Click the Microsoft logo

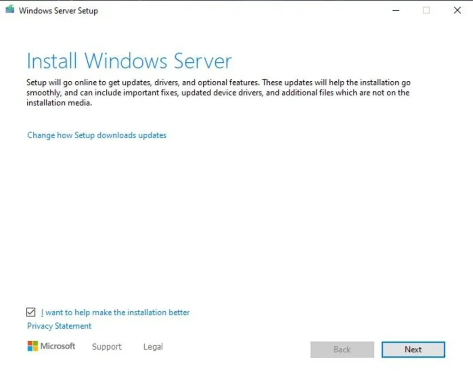(x=51, y=346)
